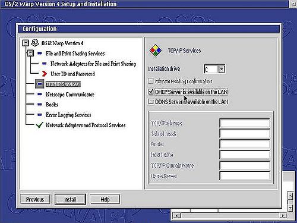Click the background window's horizontal scrollbar right arrow
297x223 pixels.
283,215
